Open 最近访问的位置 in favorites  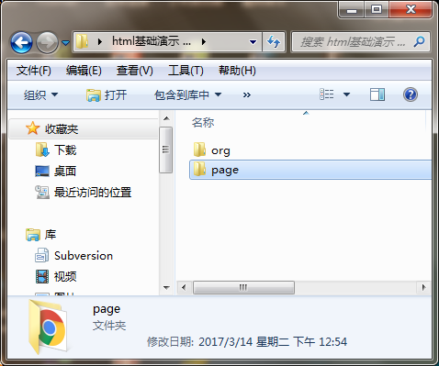[93, 193]
